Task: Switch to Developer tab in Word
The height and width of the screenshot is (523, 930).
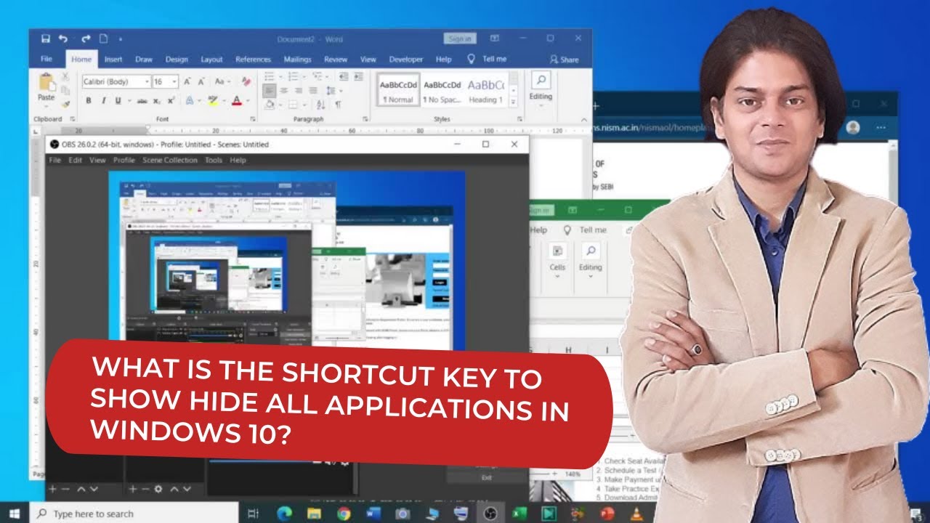Action: (x=405, y=60)
